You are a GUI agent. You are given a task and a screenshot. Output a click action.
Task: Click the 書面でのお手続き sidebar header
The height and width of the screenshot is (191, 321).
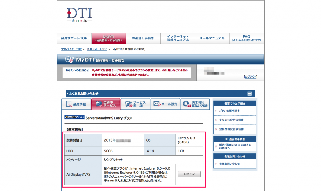click(235, 103)
